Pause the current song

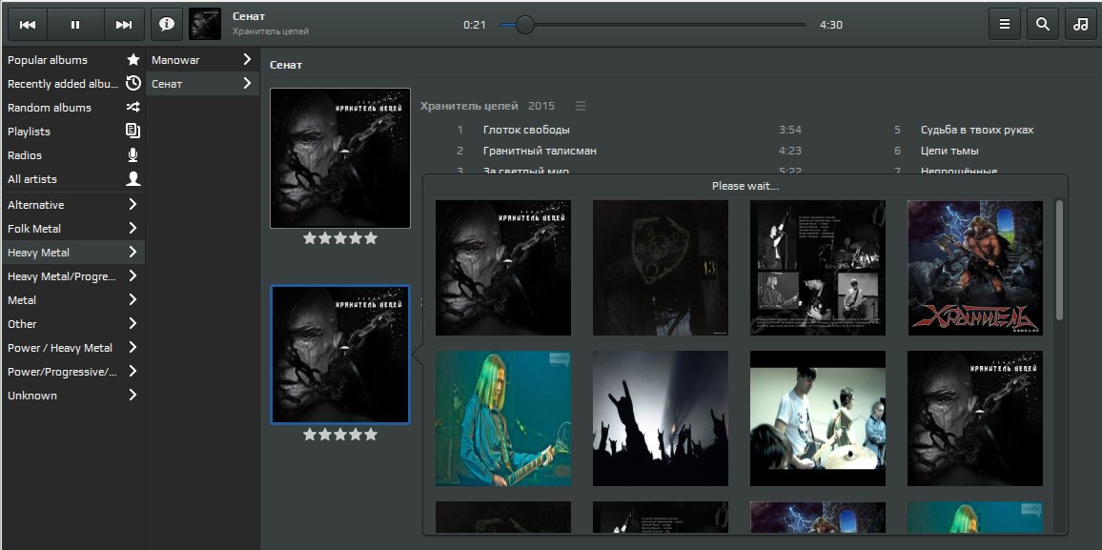(75, 25)
